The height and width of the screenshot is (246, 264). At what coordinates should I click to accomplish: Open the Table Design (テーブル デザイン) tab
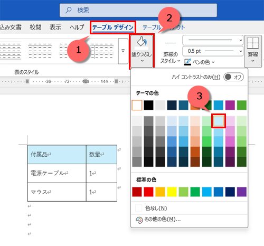(x=113, y=27)
